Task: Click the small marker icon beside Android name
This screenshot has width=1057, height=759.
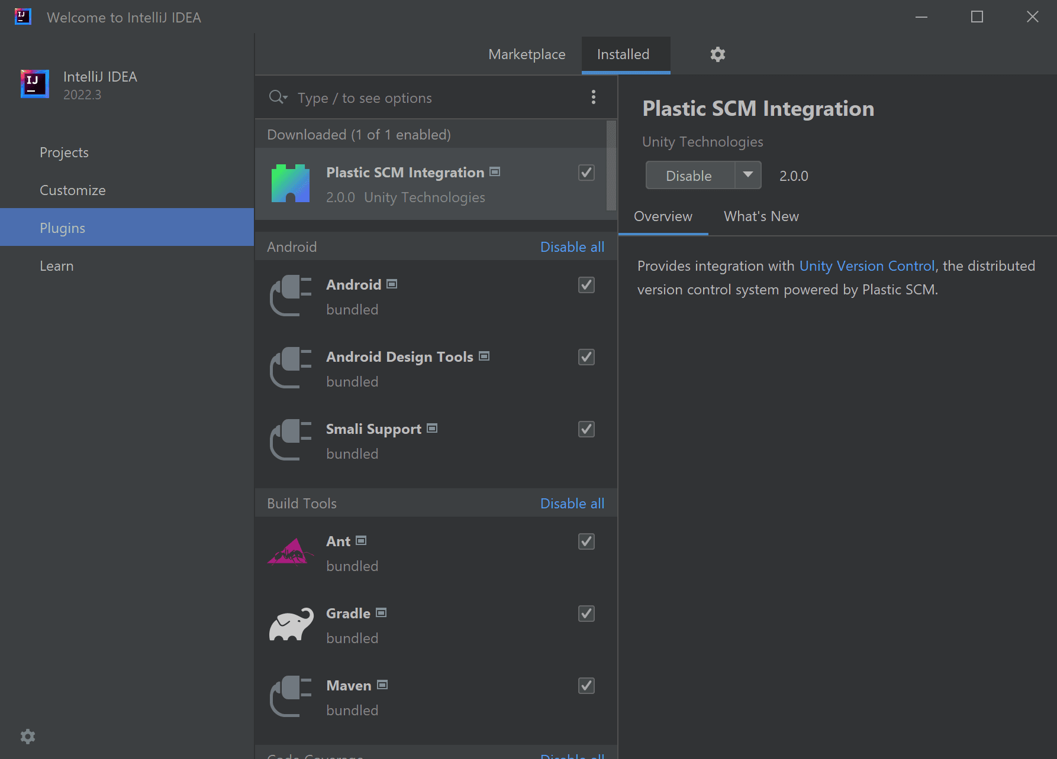Action: click(392, 284)
